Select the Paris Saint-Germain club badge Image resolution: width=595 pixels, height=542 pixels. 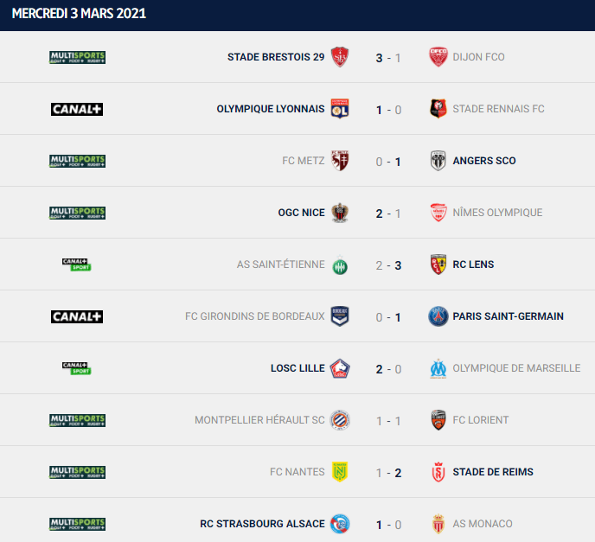[x=438, y=316]
